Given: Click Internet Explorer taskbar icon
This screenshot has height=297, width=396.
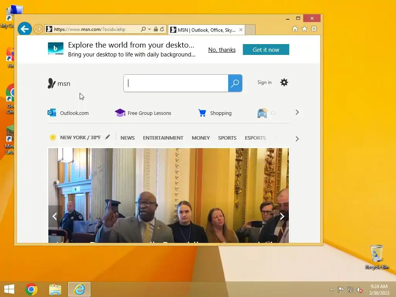Looking at the screenshot, I should pos(79,289).
